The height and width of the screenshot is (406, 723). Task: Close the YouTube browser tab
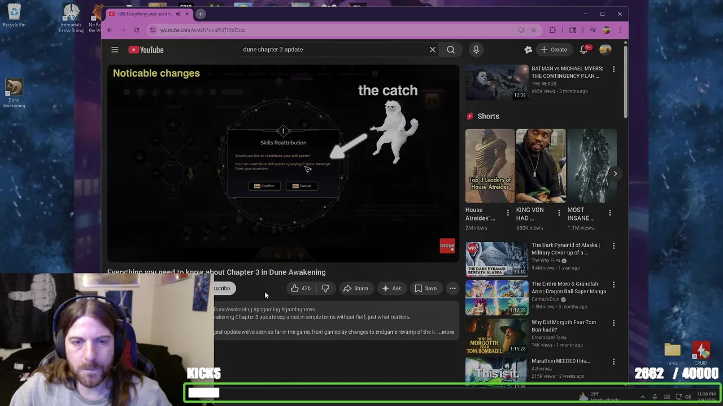[x=187, y=14]
